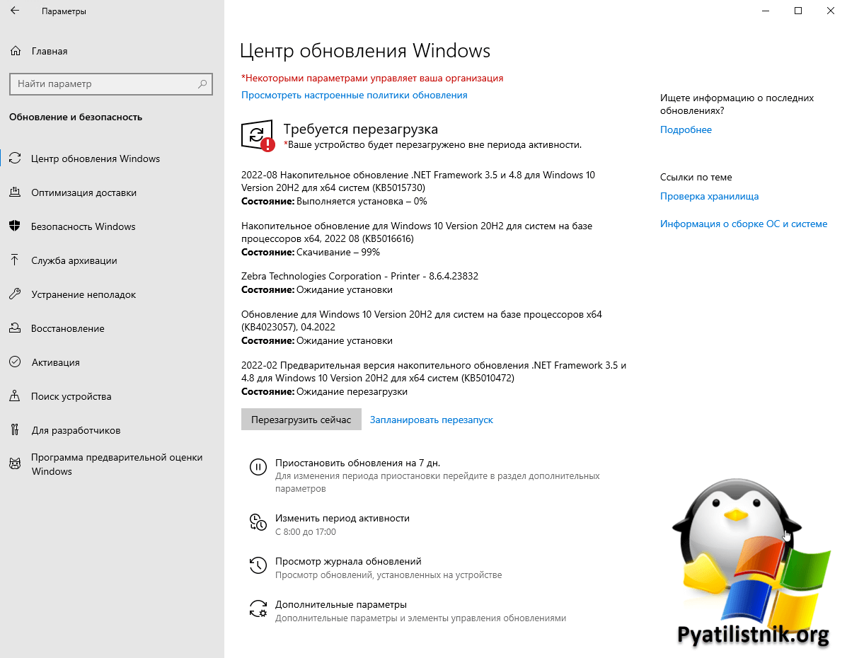
Task: Select Активация in the sidebar
Action: coord(55,362)
